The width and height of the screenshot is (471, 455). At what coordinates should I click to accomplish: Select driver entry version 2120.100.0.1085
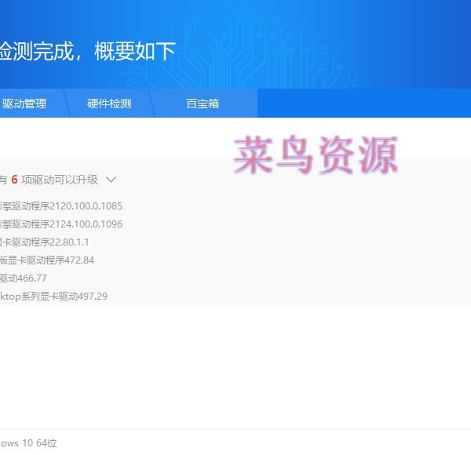61,206
